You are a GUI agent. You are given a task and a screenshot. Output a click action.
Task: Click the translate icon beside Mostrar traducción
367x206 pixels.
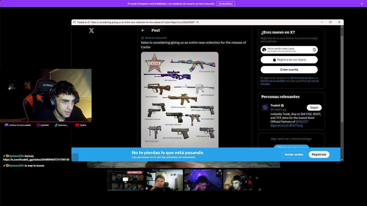pos(142,38)
